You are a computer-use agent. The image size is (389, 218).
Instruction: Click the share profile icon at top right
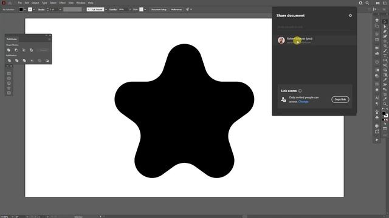tap(360, 3)
